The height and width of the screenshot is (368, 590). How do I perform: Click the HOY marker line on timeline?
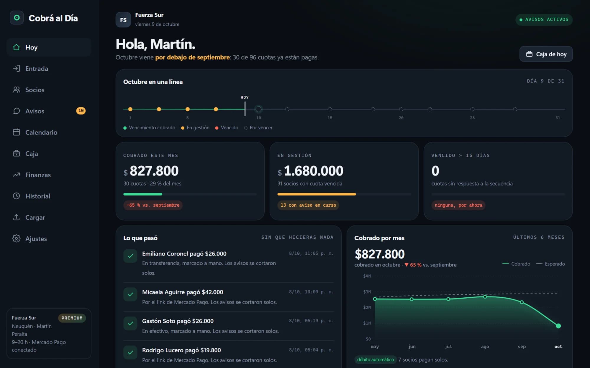(245, 109)
